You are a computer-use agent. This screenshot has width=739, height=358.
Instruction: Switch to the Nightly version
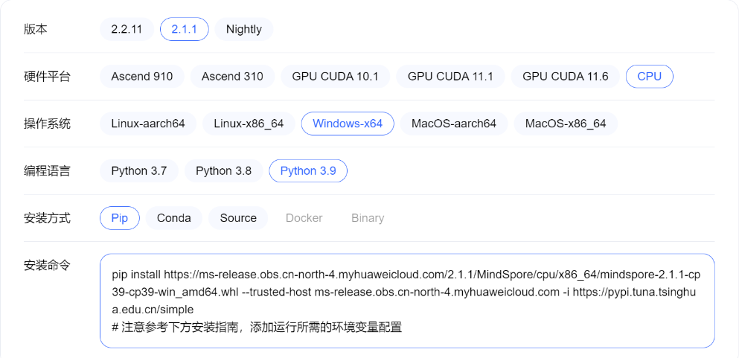click(x=244, y=29)
